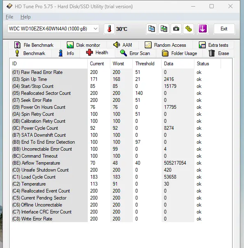Screen dimensions: 244x248
Task: Take a screenshot with camera icon
Action: click(x=176, y=29)
